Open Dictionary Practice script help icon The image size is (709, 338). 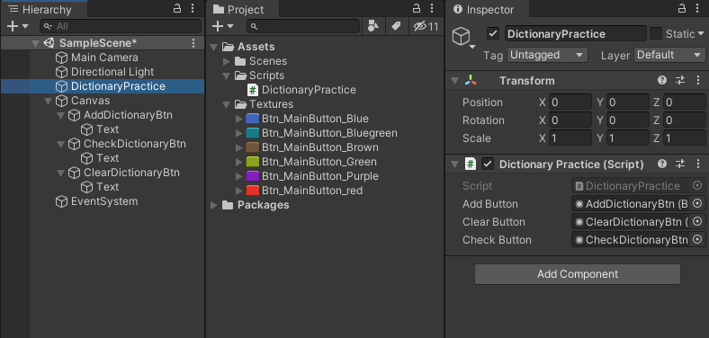pyautogui.click(x=662, y=164)
